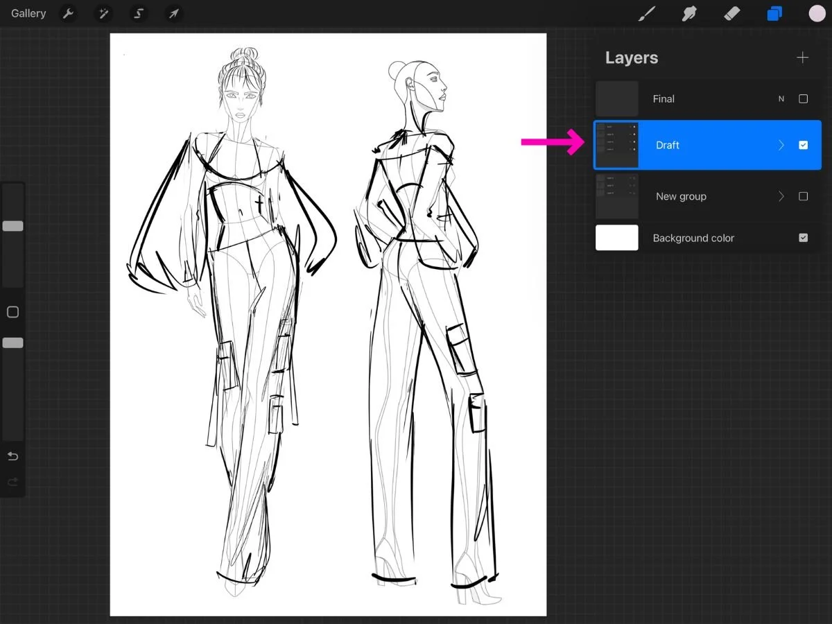Select the Background color layer
Viewport: 832px width, 624px height.
693,238
